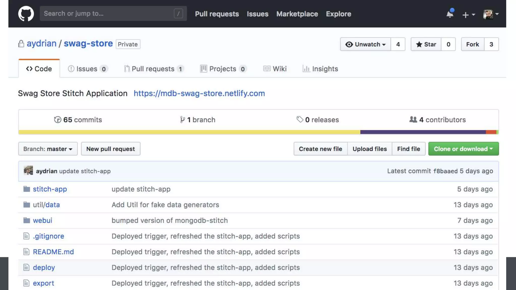Screen dimensions: 516x290
Task: Open the README.md file
Action: [53, 252]
